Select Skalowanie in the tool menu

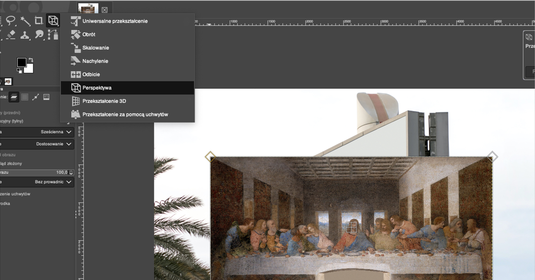coord(95,48)
